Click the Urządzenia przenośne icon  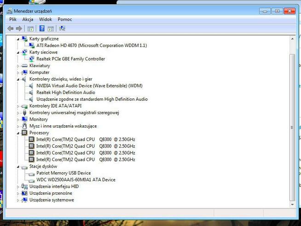point(24,193)
